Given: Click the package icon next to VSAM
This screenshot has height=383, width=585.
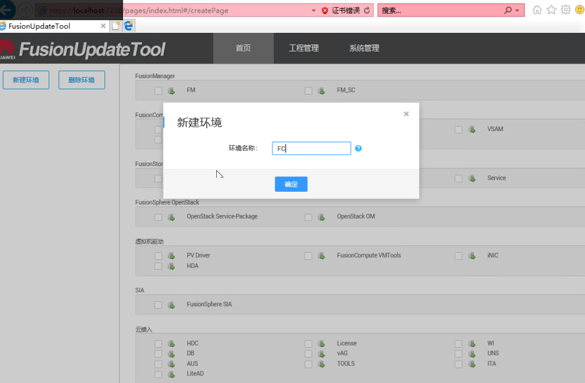Looking at the screenshot, I should click(472, 130).
